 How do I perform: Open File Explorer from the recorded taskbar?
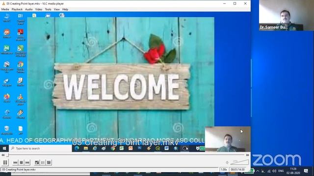(86, 149)
